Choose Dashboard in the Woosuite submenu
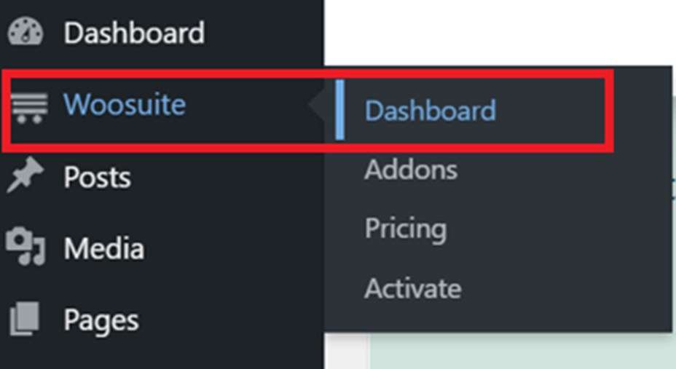676x369 pixels. (431, 111)
